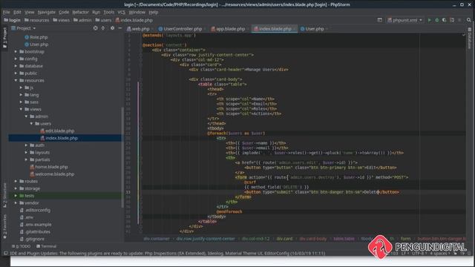Select the .env file in the project tree
The image size is (475, 267).
pyautogui.click(x=29, y=217)
